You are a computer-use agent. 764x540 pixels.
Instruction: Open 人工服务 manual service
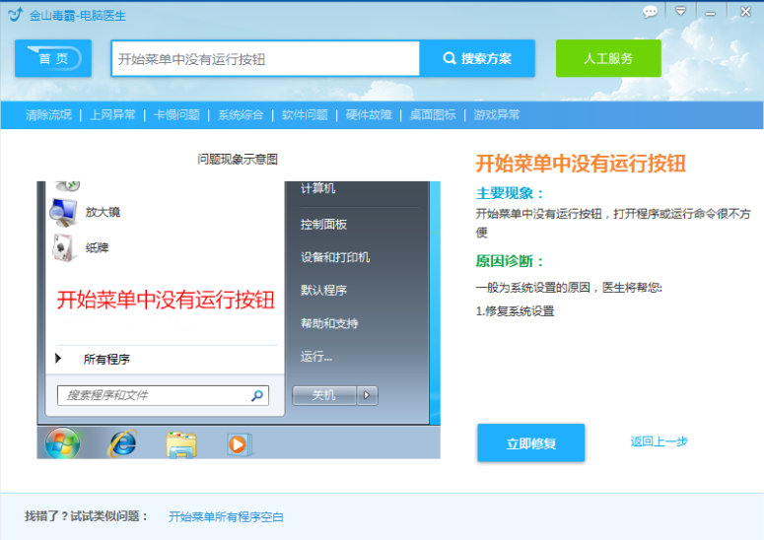point(608,58)
